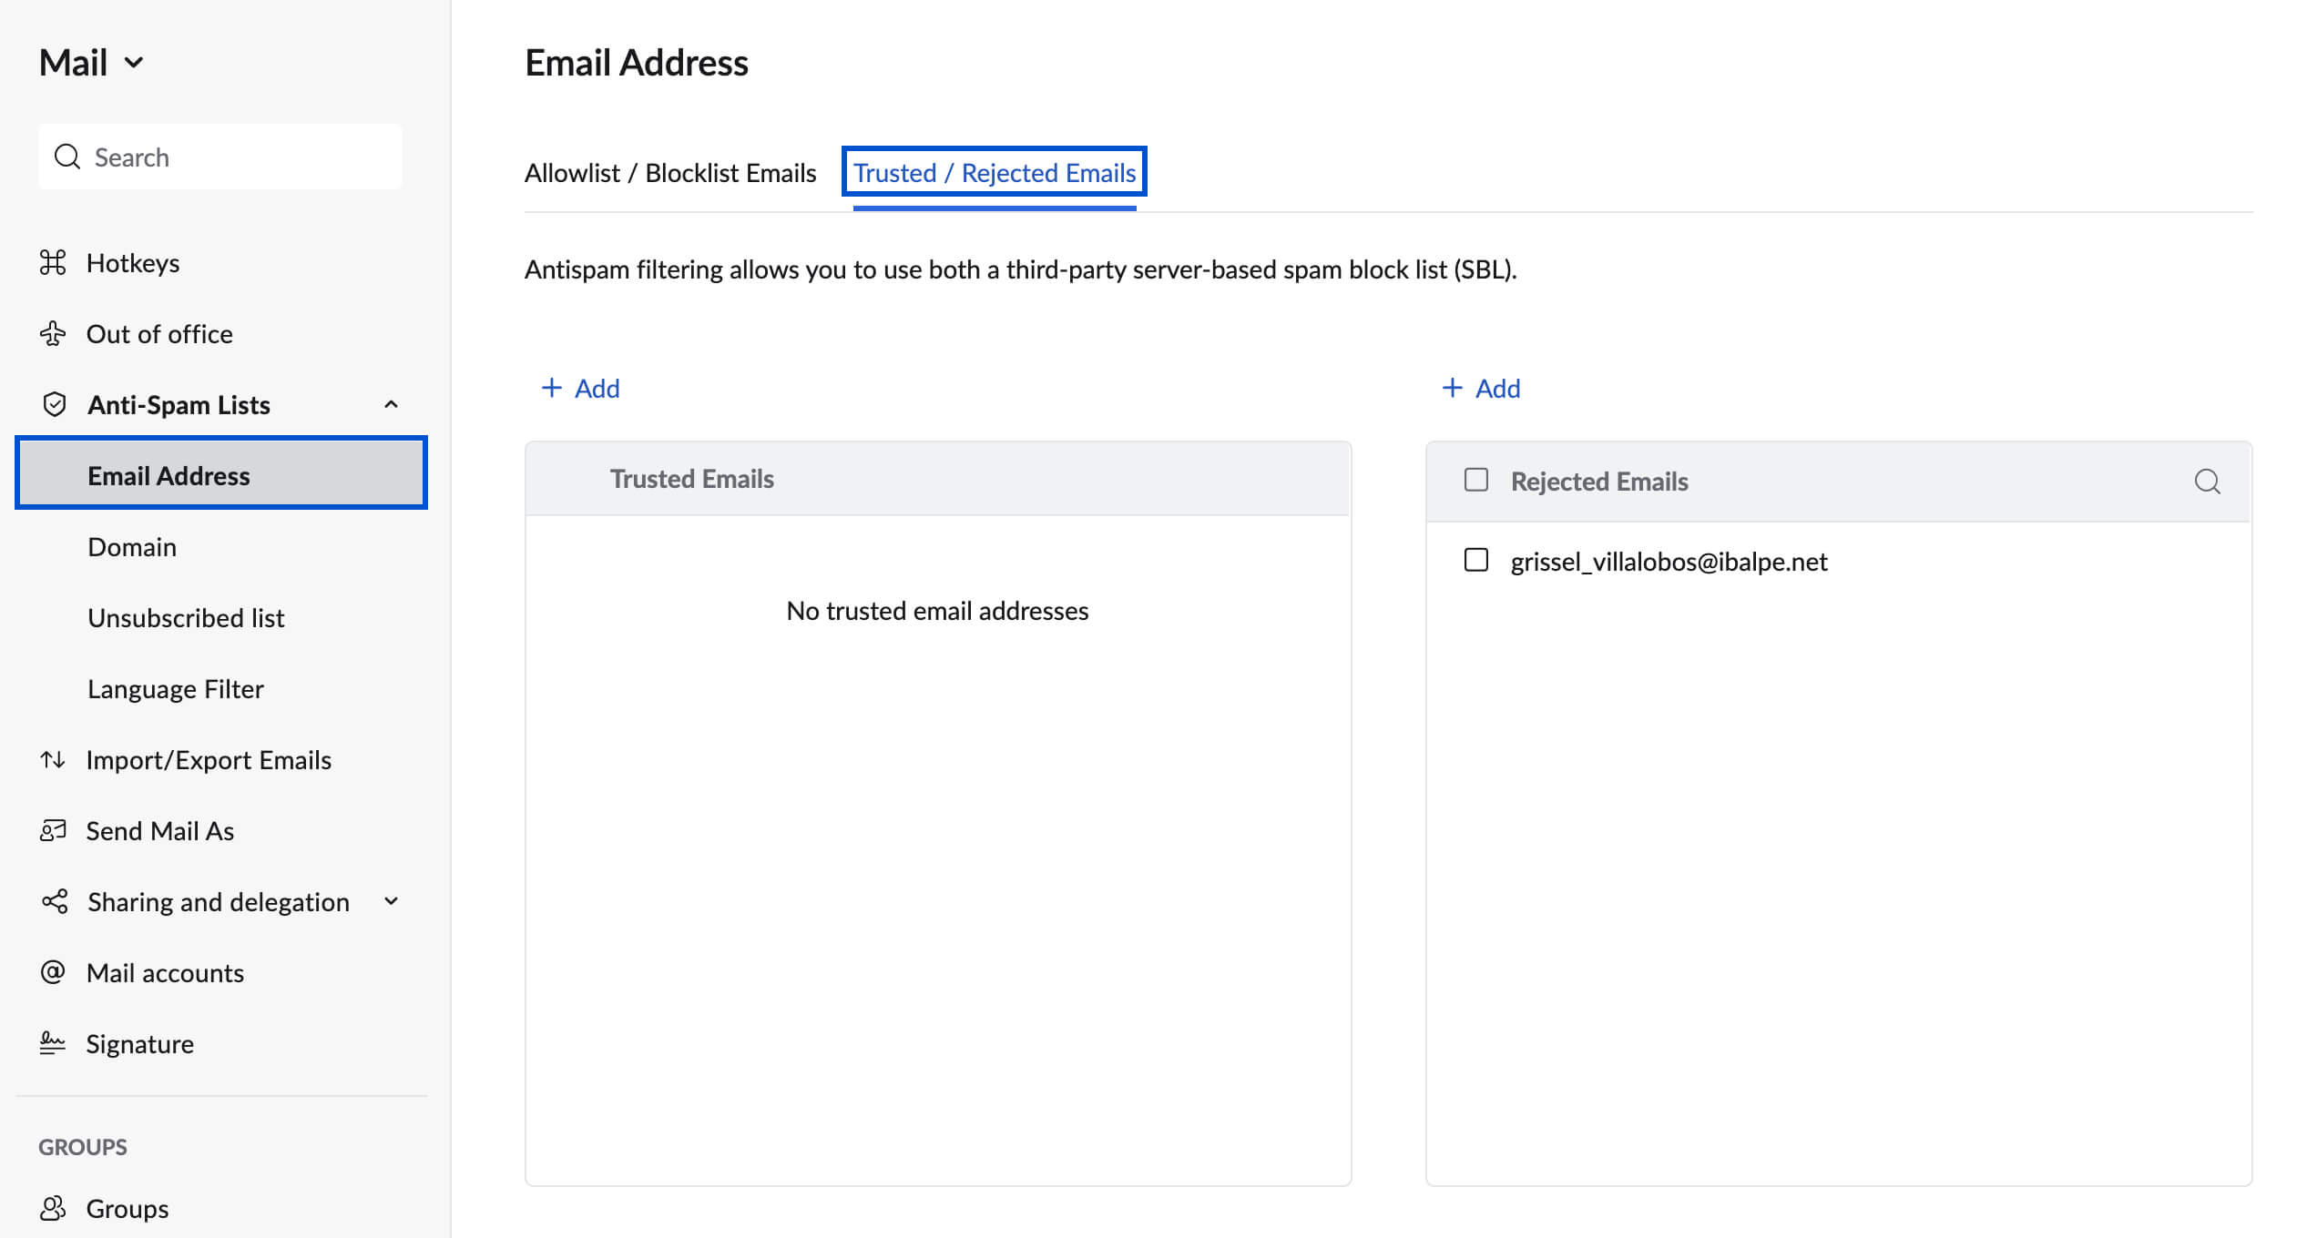
Task: Switch to Allowlist / Blocklist Emails tab
Action: point(669,172)
